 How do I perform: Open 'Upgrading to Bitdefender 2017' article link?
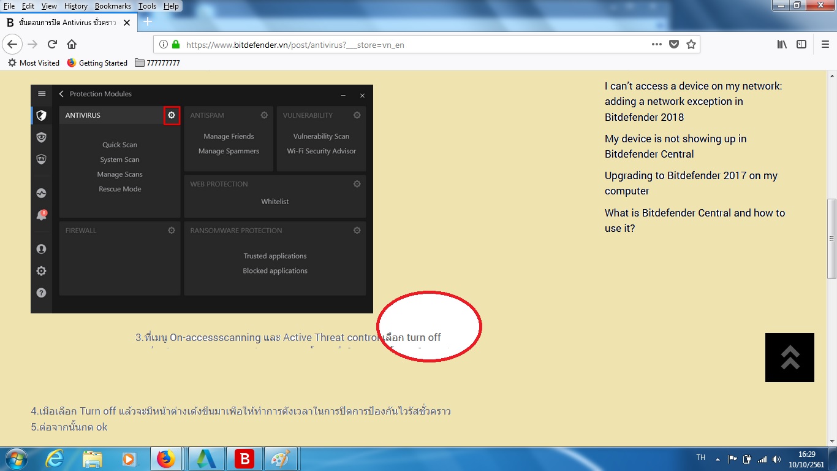tap(691, 183)
